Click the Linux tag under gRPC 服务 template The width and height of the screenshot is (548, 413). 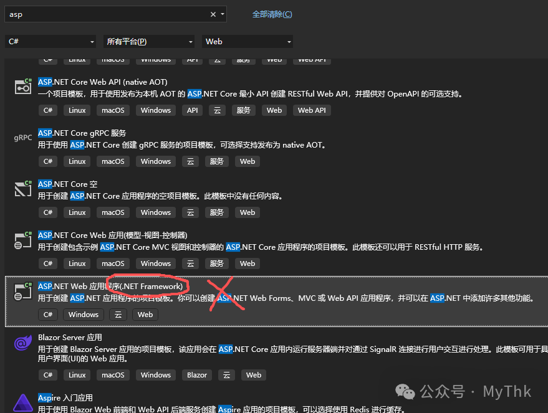(x=77, y=161)
